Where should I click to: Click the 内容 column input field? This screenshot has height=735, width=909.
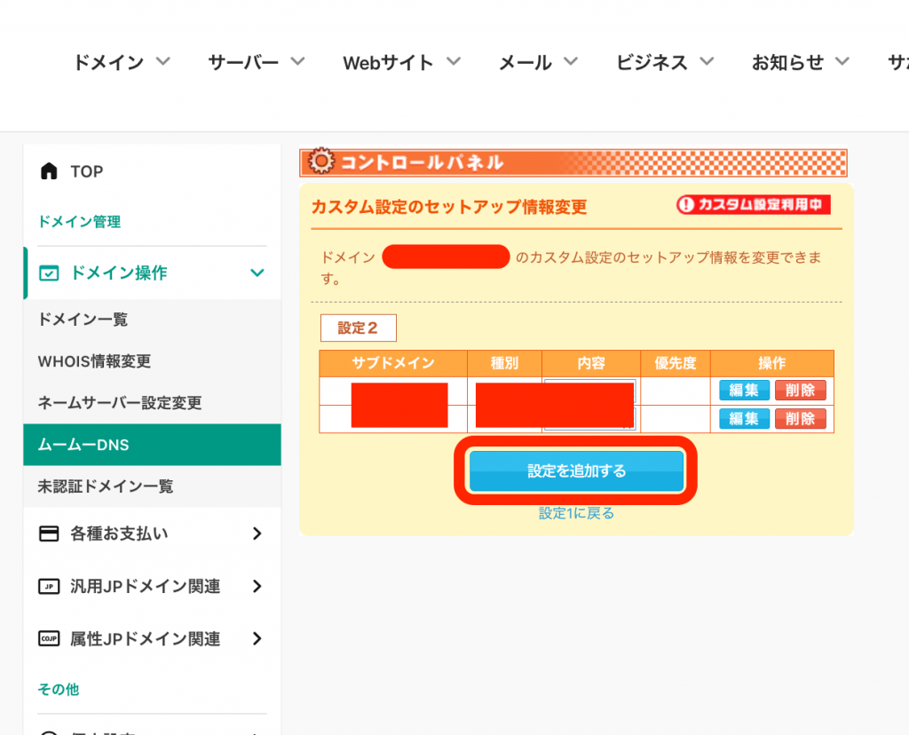589,391
